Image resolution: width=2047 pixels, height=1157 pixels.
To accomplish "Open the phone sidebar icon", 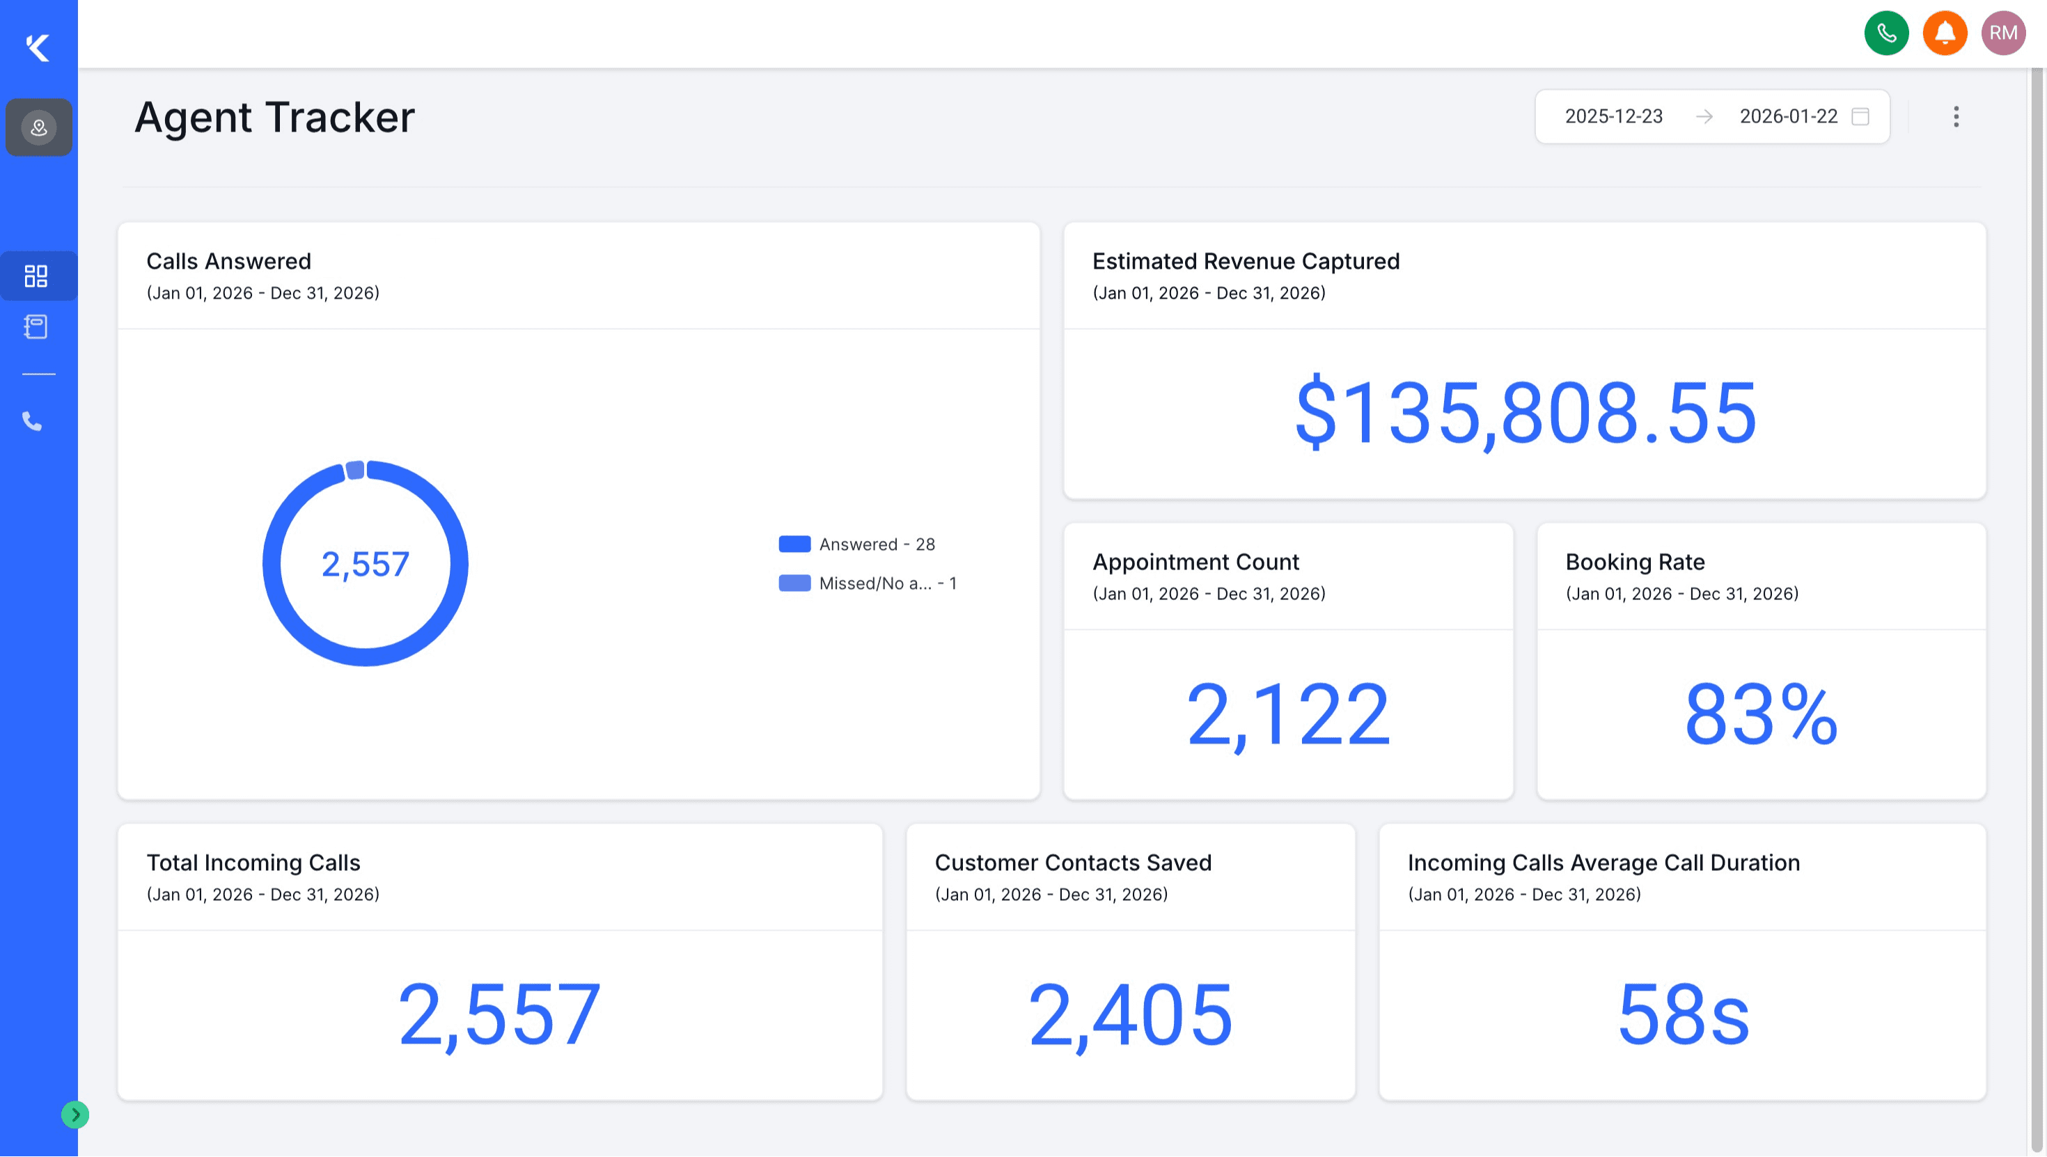I will tap(32, 421).
